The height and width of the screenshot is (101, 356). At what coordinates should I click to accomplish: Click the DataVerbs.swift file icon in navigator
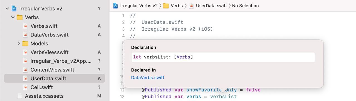25,35
